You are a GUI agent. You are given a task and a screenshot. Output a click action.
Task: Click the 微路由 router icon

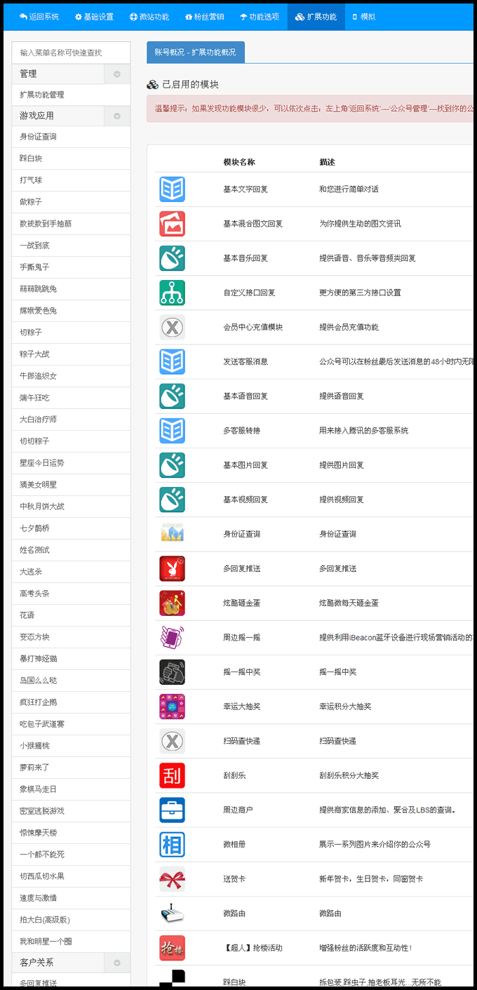172,913
